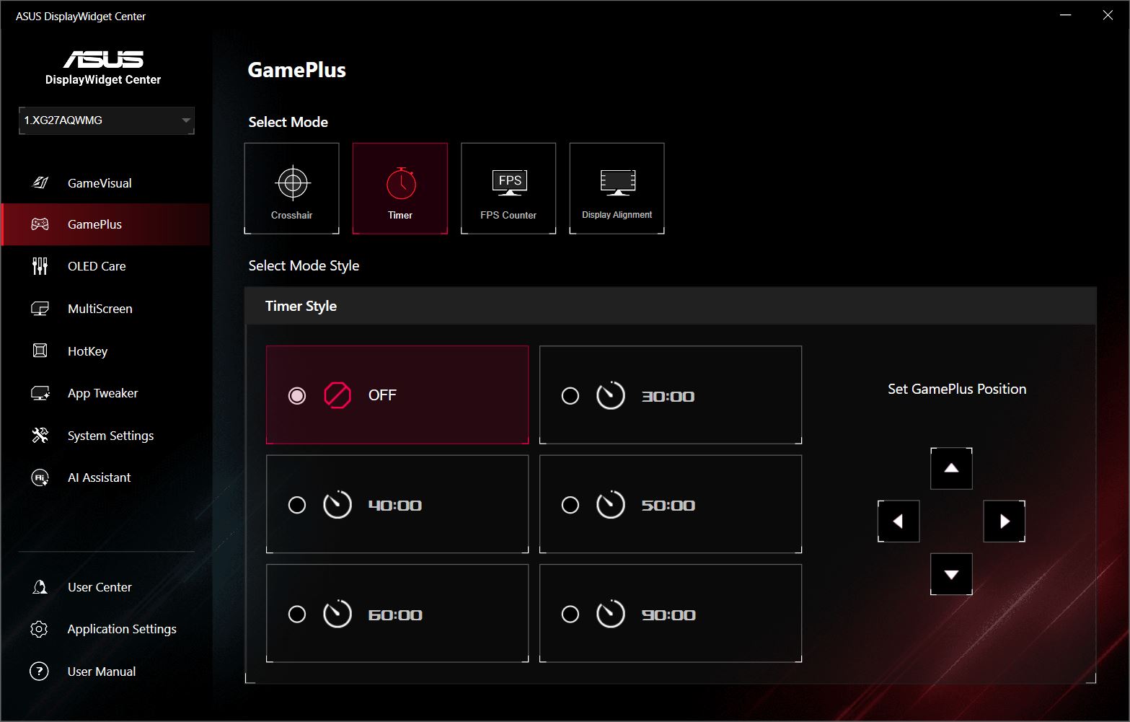
Task: Click the red OFF prohibition icon
Action: click(x=337, y=395)
